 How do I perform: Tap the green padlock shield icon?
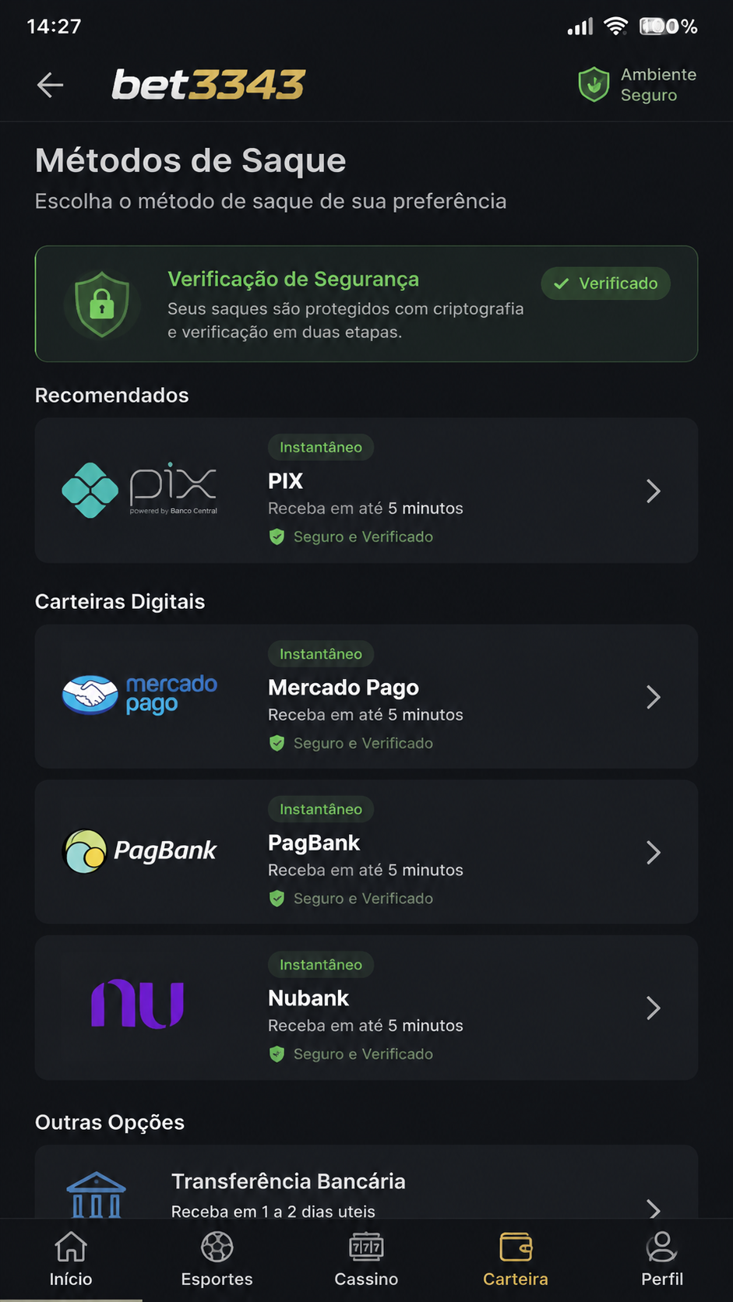[x=101, y=304]
